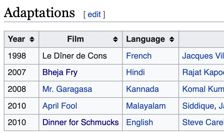Open Dinner for Schmucks link

pos(81,122)
